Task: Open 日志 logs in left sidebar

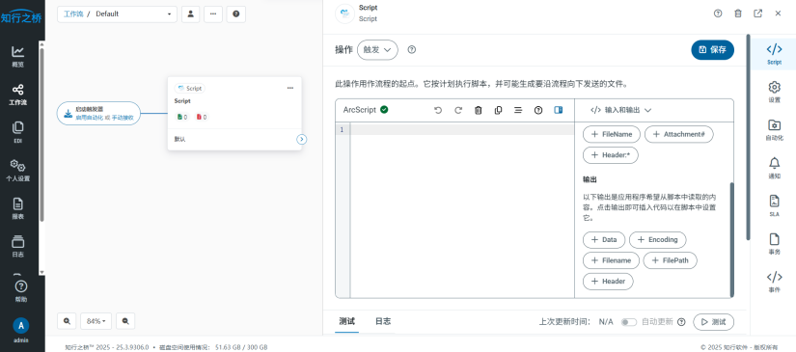Action: click(17, 247)
